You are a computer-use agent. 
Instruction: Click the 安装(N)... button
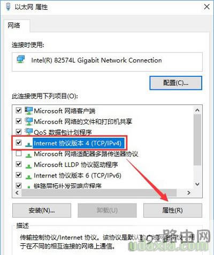coord(42,210)
